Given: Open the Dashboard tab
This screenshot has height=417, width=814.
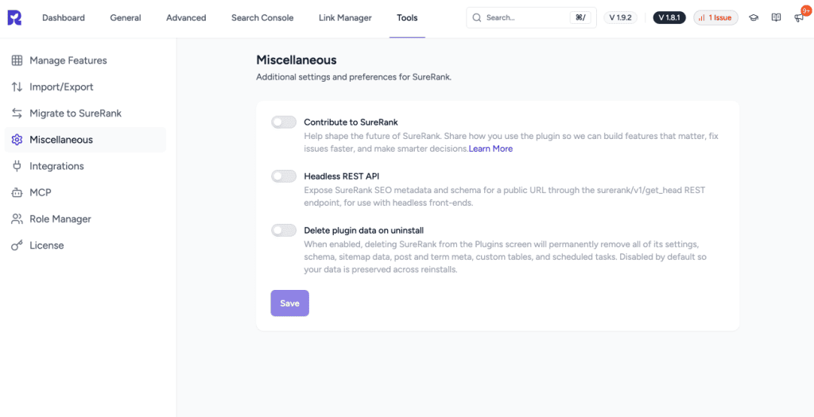Looking at the screenshot, I should pos(64,17).
